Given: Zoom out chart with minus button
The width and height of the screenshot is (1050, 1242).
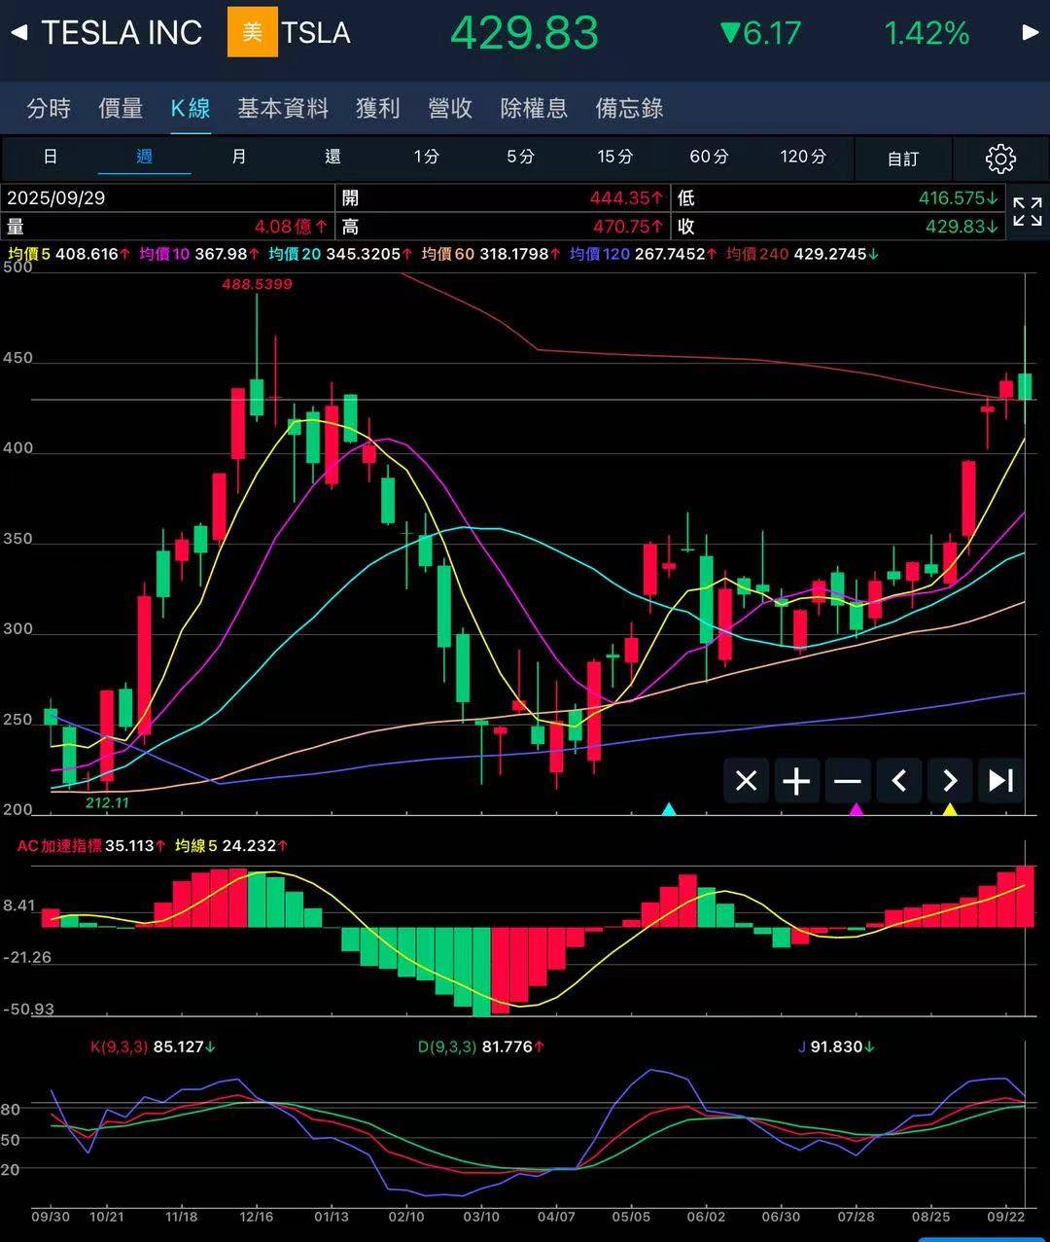Looking at the screenshot, I should point(848,781).
